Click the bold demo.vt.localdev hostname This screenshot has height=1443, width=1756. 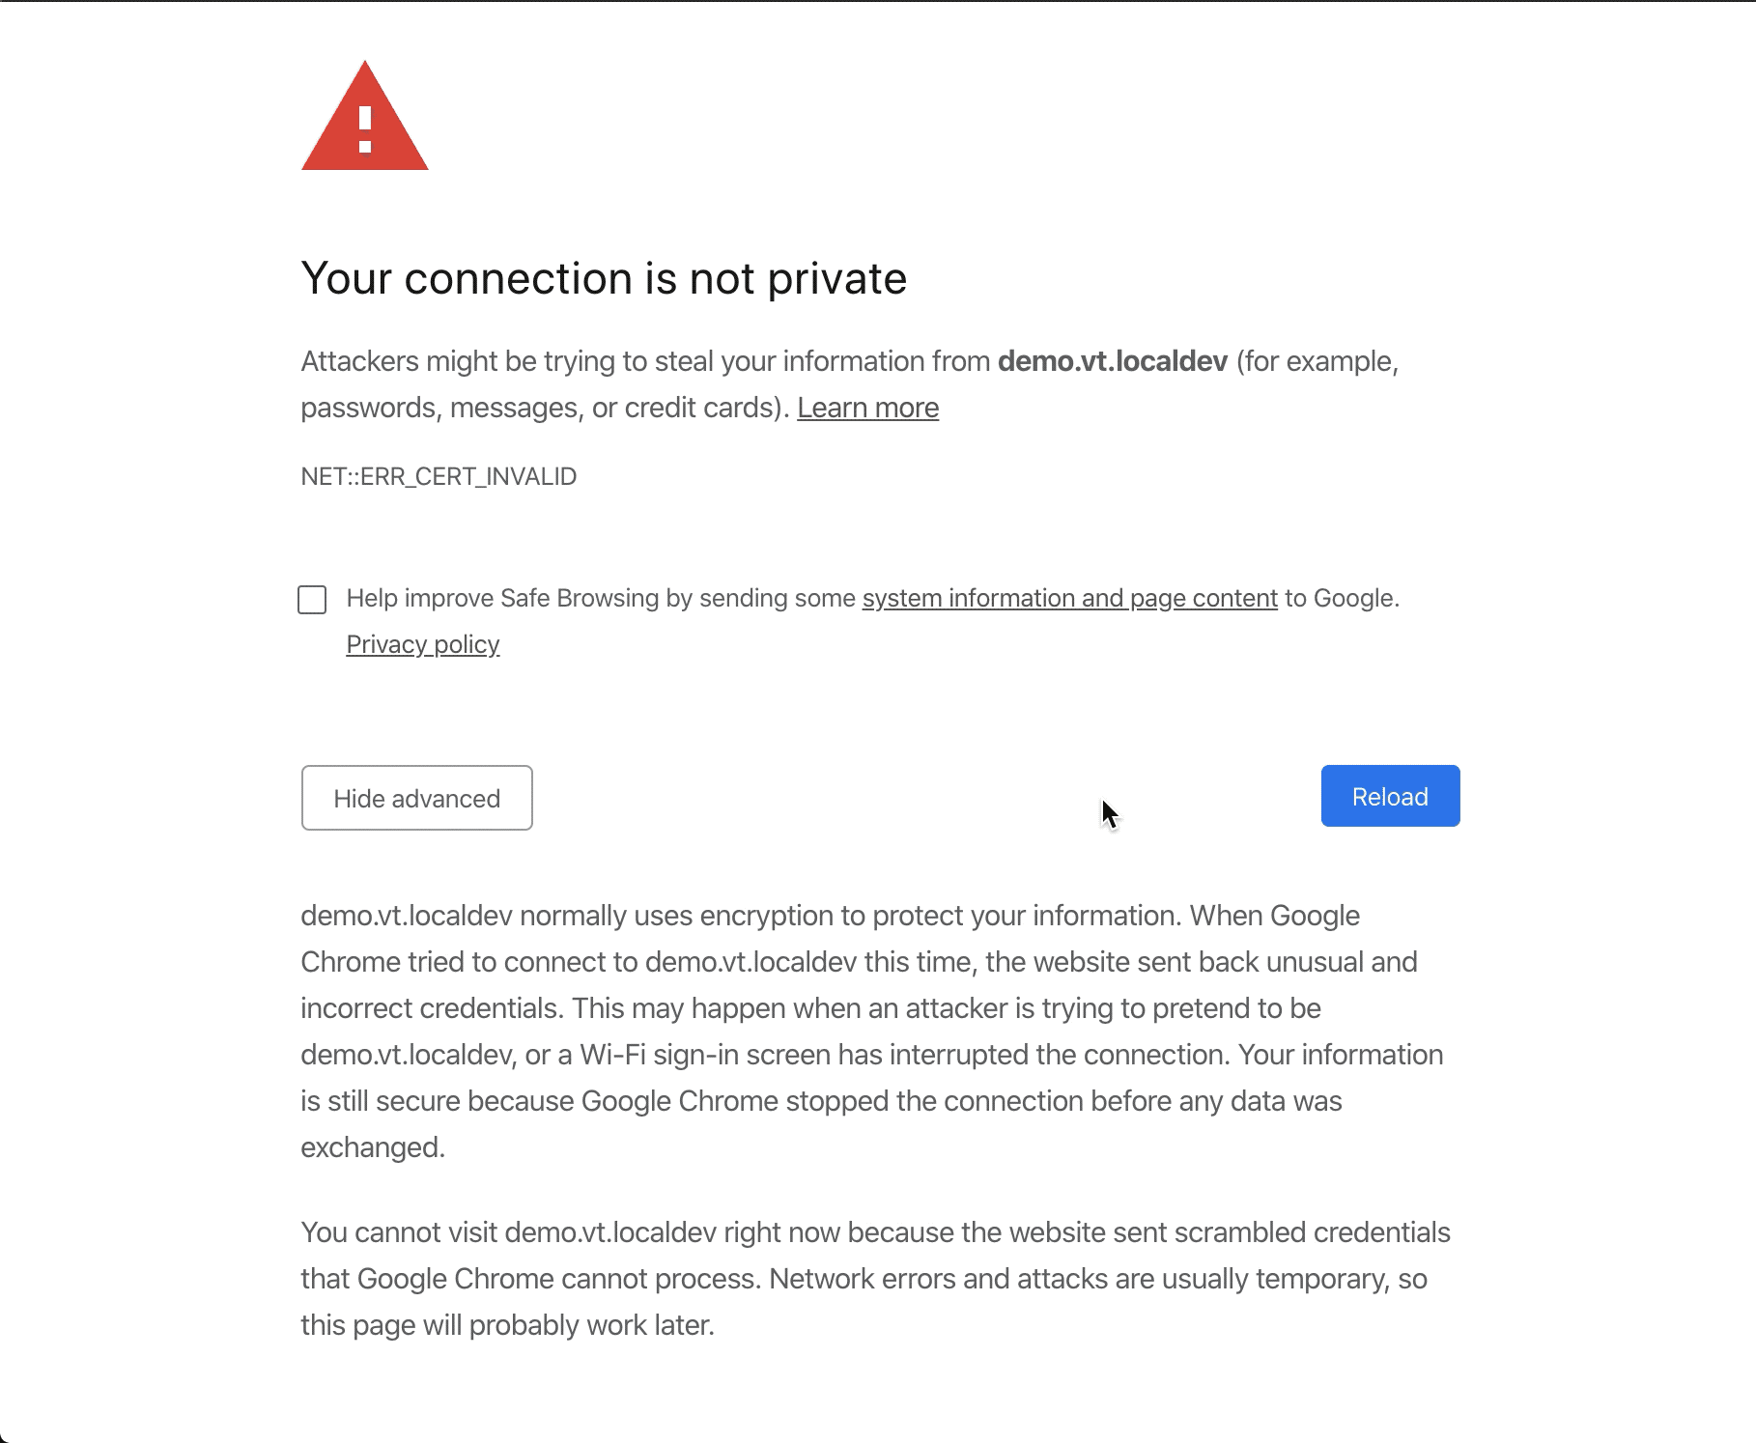click(x=1112, y=361)
